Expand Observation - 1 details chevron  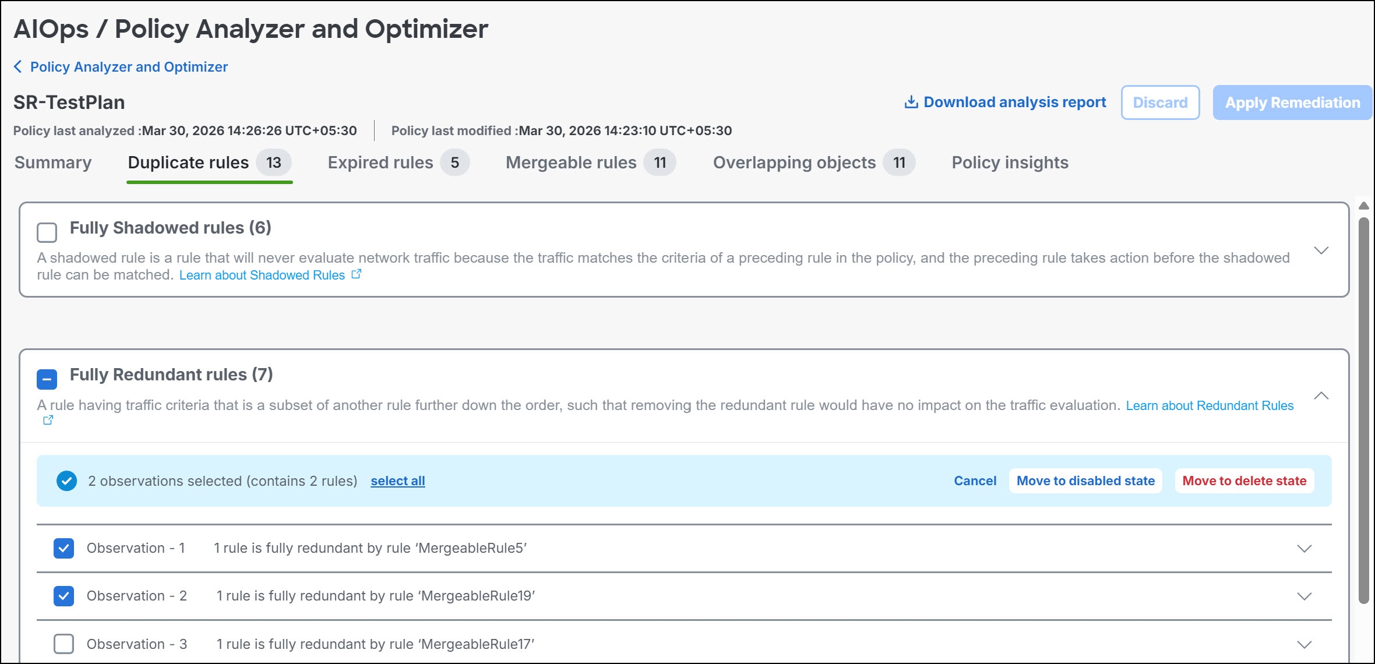[x=1304, y=549]
